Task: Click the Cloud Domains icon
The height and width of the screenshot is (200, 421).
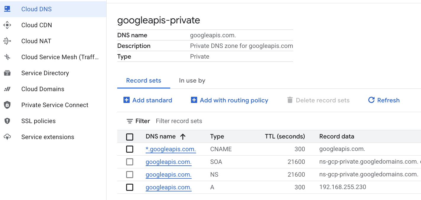Action: pyautogui.click(x=7, y=89)
